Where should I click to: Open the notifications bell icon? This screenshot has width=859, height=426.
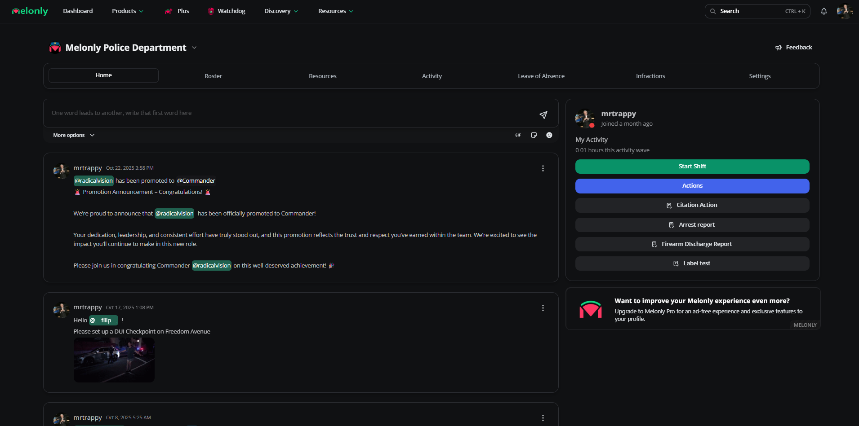pyautogui.click(x=824, y=11)
